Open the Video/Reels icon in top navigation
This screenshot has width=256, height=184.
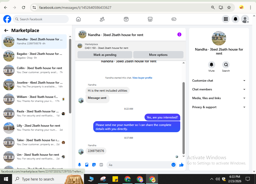click(126, 19)
